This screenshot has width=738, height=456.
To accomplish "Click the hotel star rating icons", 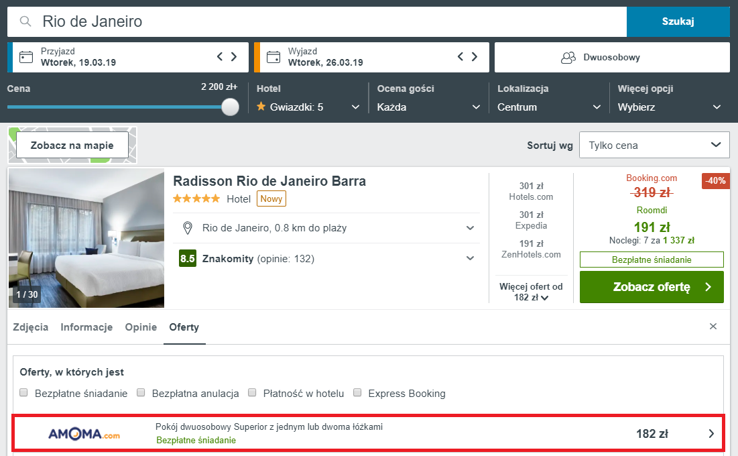I will (x=196, y=198).
